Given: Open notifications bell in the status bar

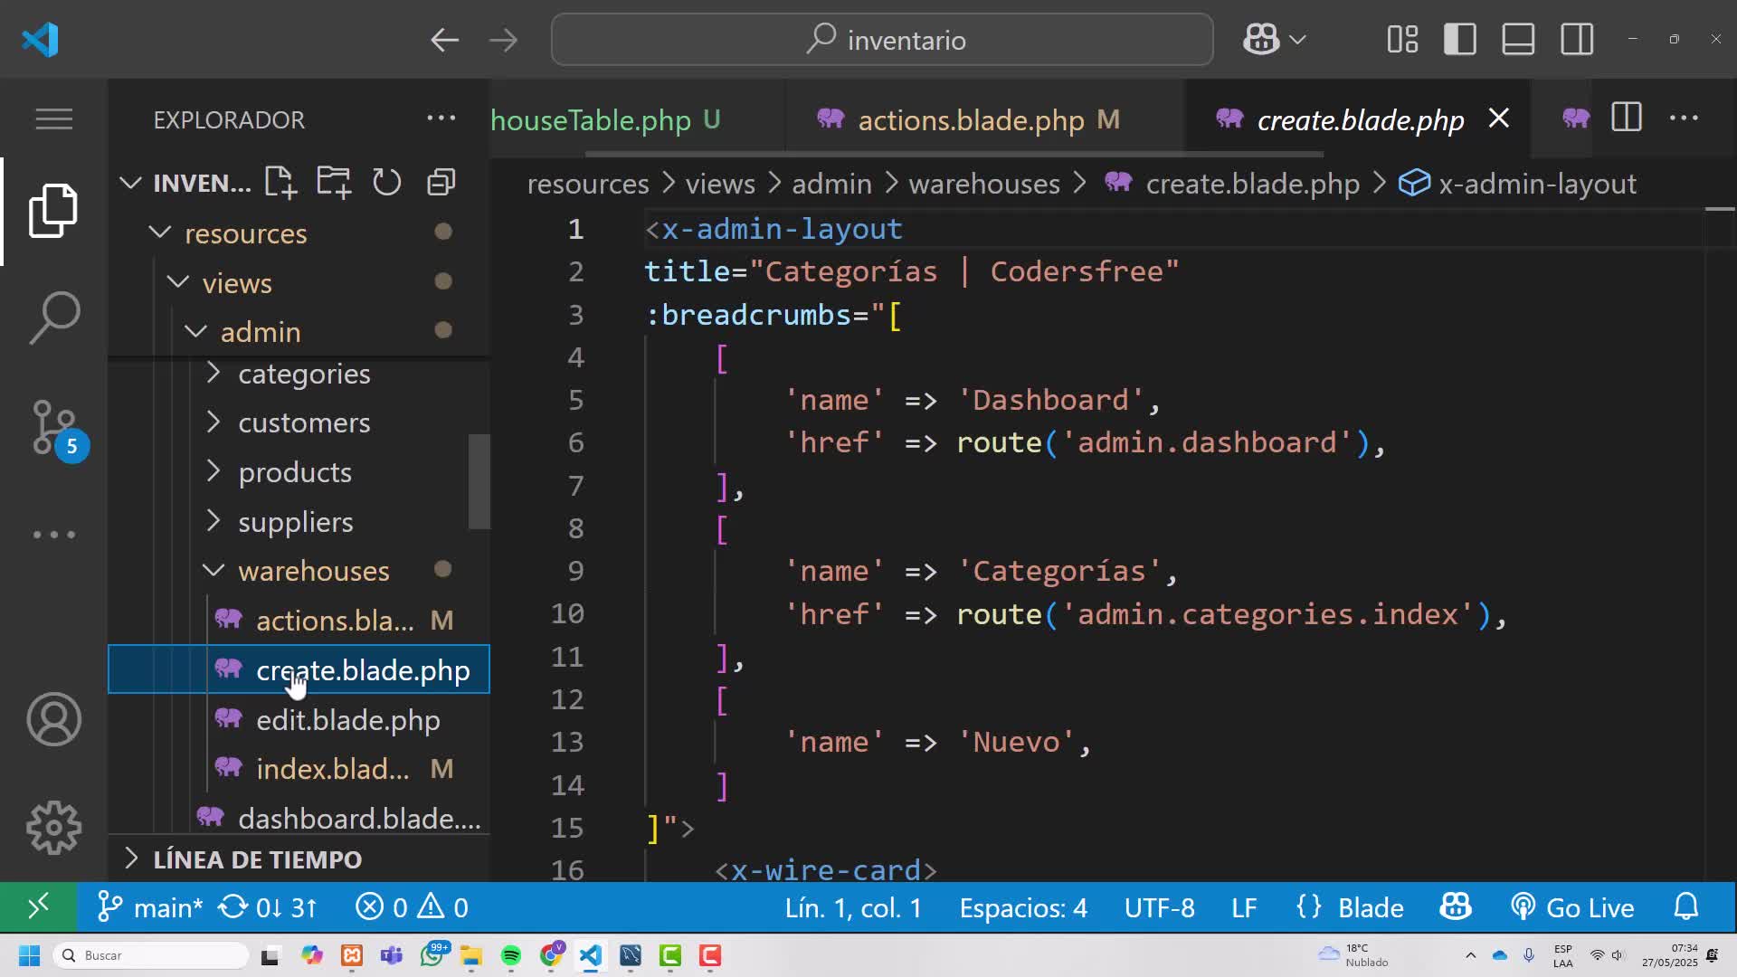Looking at the screenshot, I should pyautogui.click(x=1686, y=906).
